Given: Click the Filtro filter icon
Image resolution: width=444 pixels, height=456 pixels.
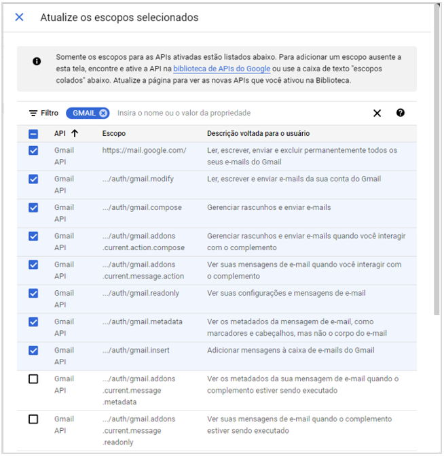Looking at the screenshot, I should click(x=33, y=113).
